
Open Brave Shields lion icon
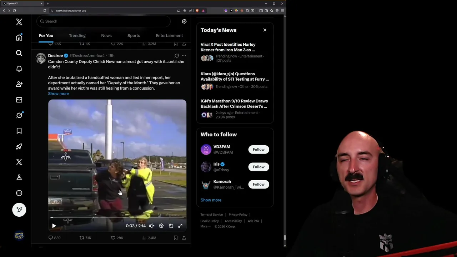pyautogui.click(x=197, y=11)
